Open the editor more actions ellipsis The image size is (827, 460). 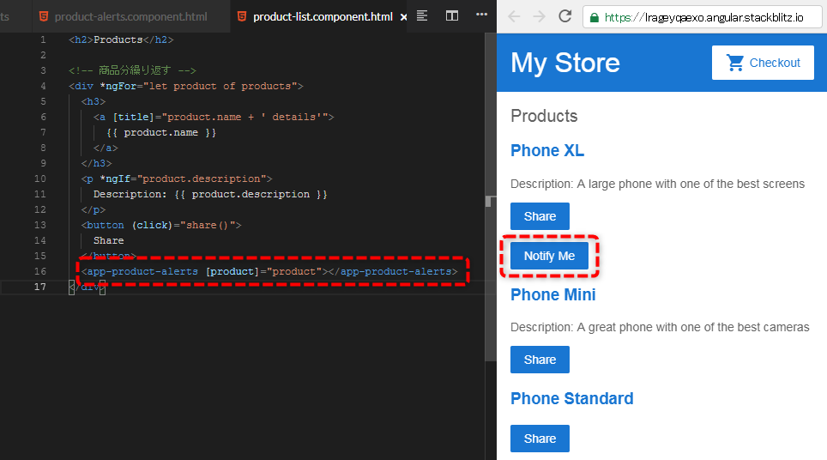pos(481,15)
